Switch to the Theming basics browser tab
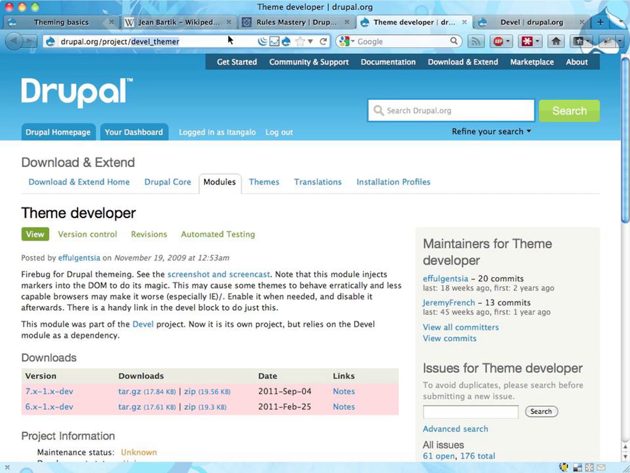This screenshot has width=630, height=473. point(61,22)
